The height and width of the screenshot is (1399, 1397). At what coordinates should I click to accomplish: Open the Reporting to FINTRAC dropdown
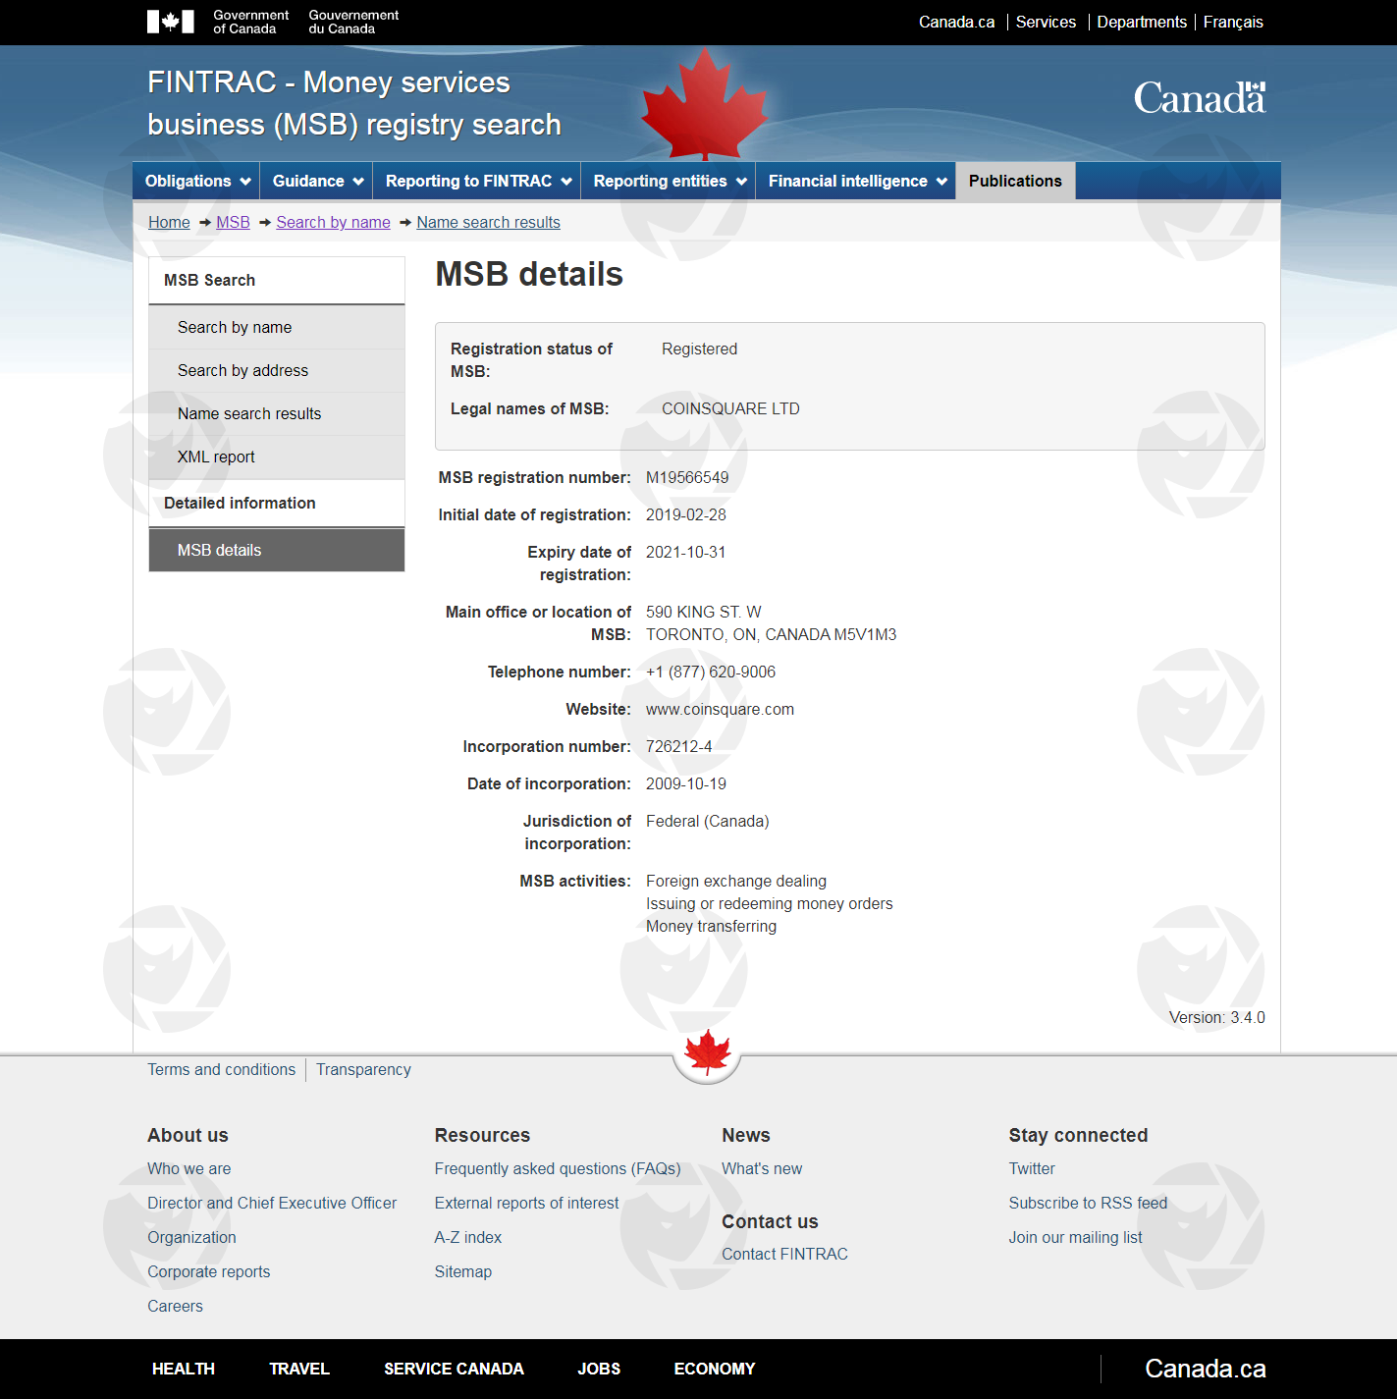[x=477, y=181]
